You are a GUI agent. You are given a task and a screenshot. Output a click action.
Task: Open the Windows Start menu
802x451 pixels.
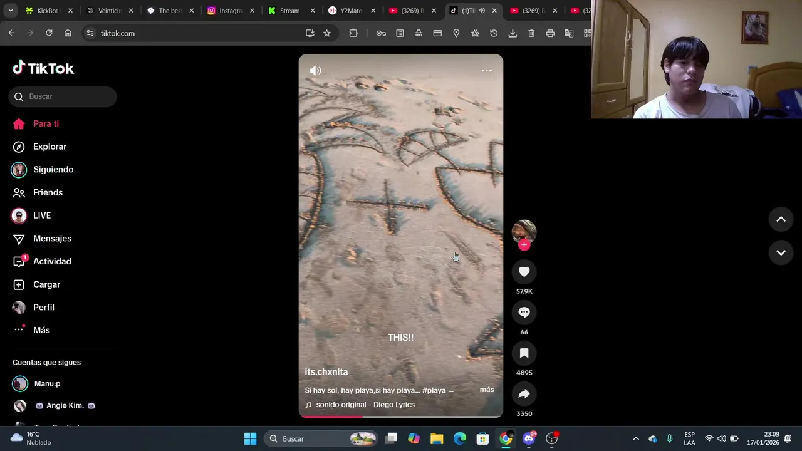click(x=250, y=438)
